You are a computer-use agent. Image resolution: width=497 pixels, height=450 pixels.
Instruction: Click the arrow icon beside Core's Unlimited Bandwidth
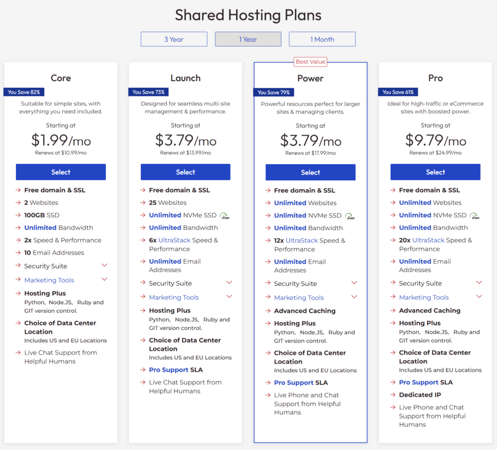(18, 227)
